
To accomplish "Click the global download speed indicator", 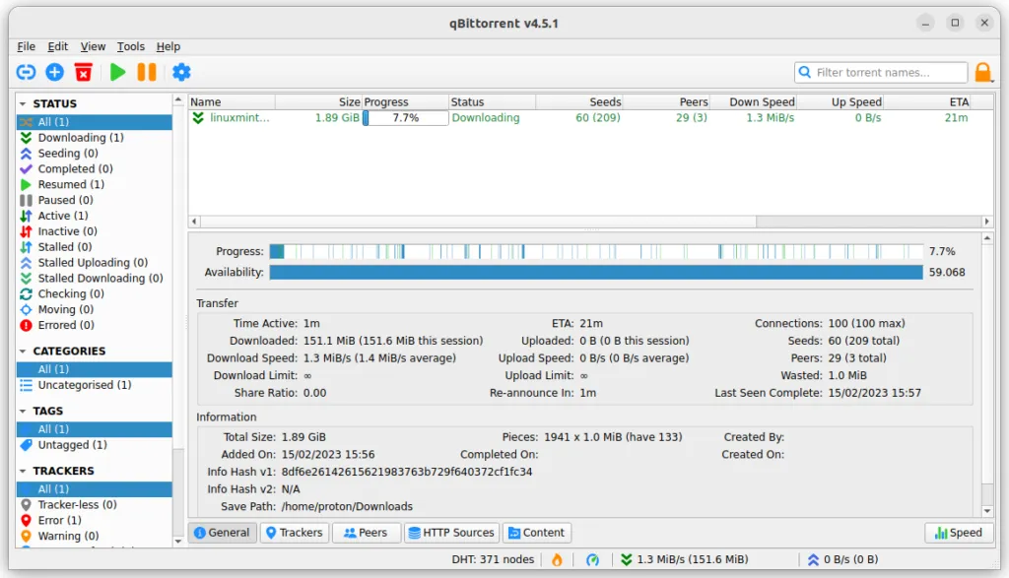I will 684,560.
